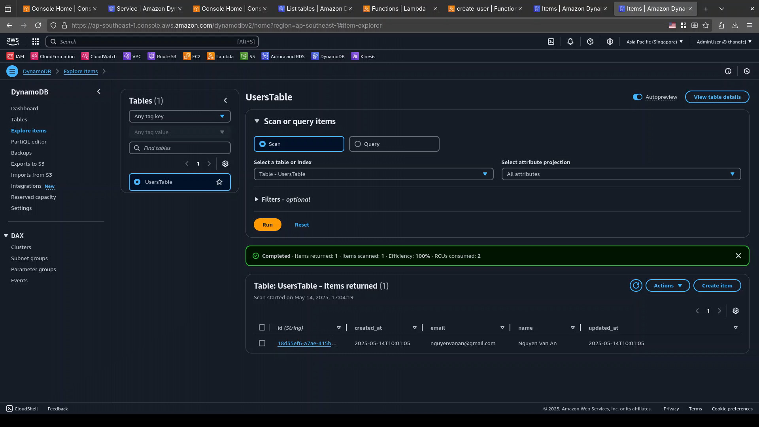The height and width of the screenshot is (427, 759).
Task: Open the Any tag key dropdown
Action: point(180,116)
